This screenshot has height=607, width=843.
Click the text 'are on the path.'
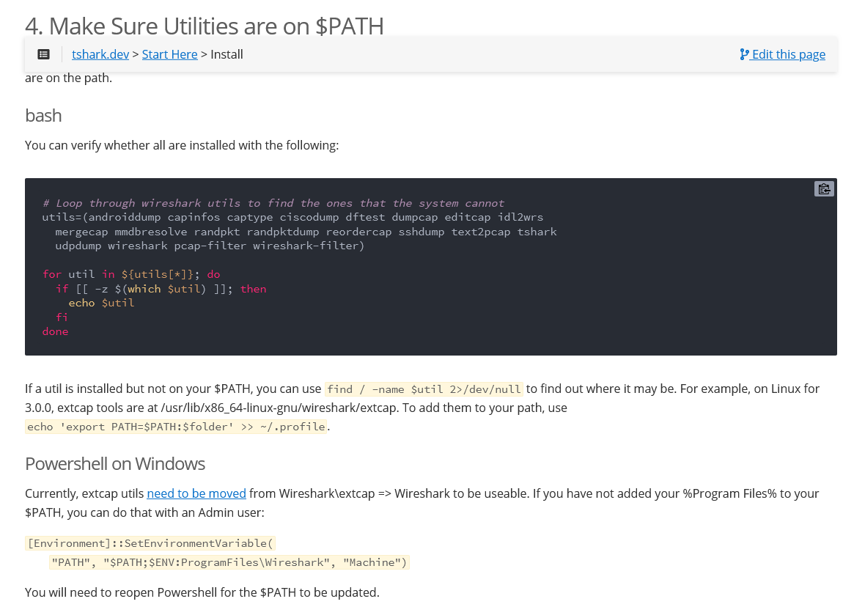tap(69, 78)
